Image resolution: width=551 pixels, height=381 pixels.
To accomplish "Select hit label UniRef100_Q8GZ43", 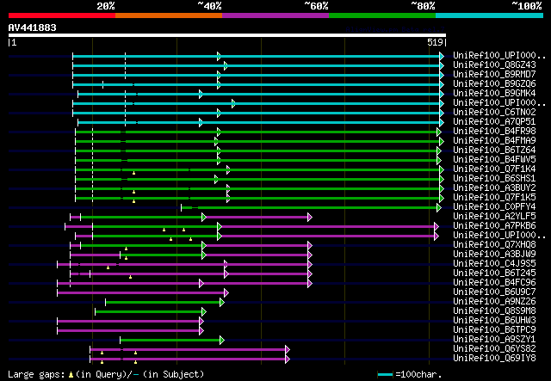I will [x=494, y=65].
